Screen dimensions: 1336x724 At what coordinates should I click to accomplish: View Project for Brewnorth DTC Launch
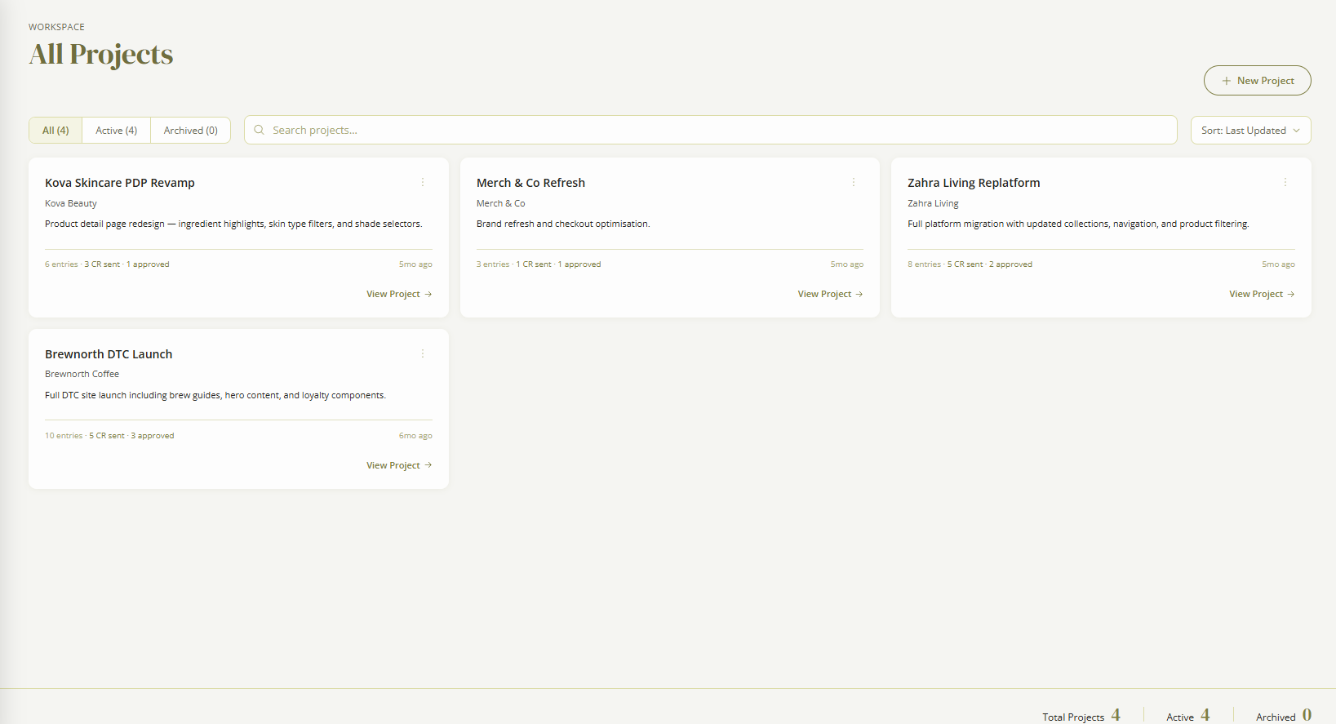(x=399, y=465)
